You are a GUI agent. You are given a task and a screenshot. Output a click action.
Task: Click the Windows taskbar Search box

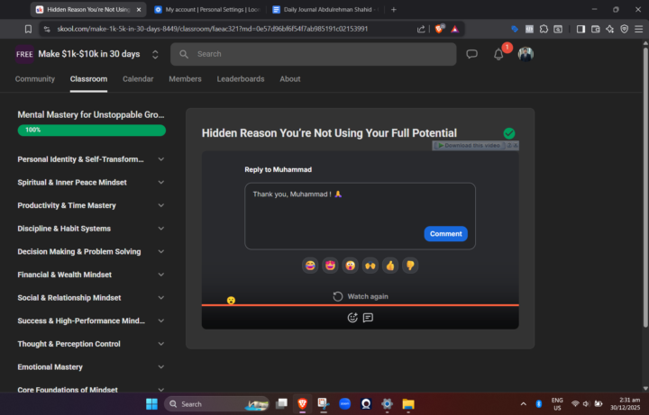click(x=216, y=404)
